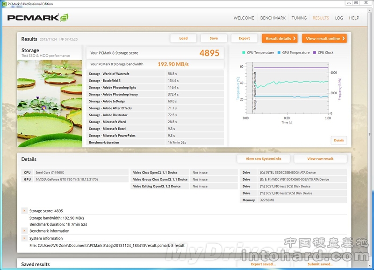This screenshot has height=270, width=374.
Task: Click the chart Details button
Action: pyautogui.click(x=338, y=140)
